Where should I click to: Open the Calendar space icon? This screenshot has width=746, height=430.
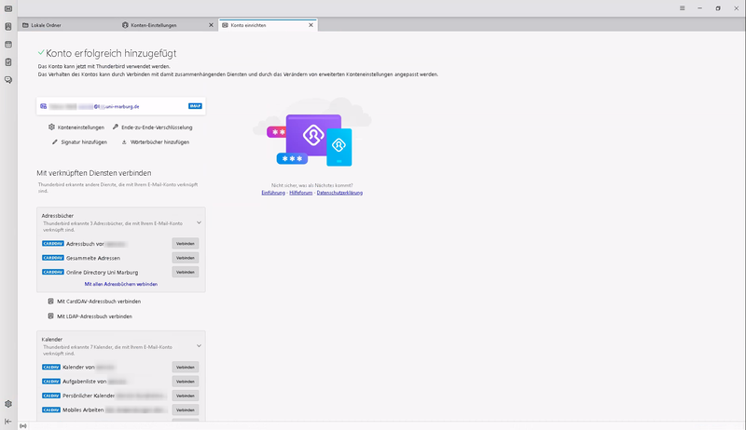coord(8,44)
